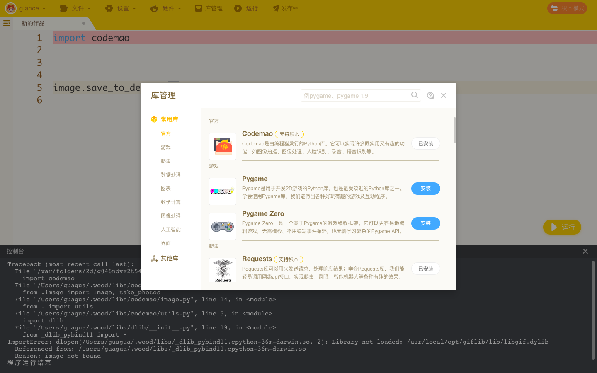The image size is (597, 373).
Task: Click the 官方 section heading in library list
Action: pos(214,121)
